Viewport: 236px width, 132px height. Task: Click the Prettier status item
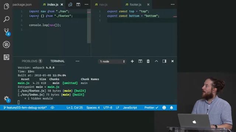point(151,107)
